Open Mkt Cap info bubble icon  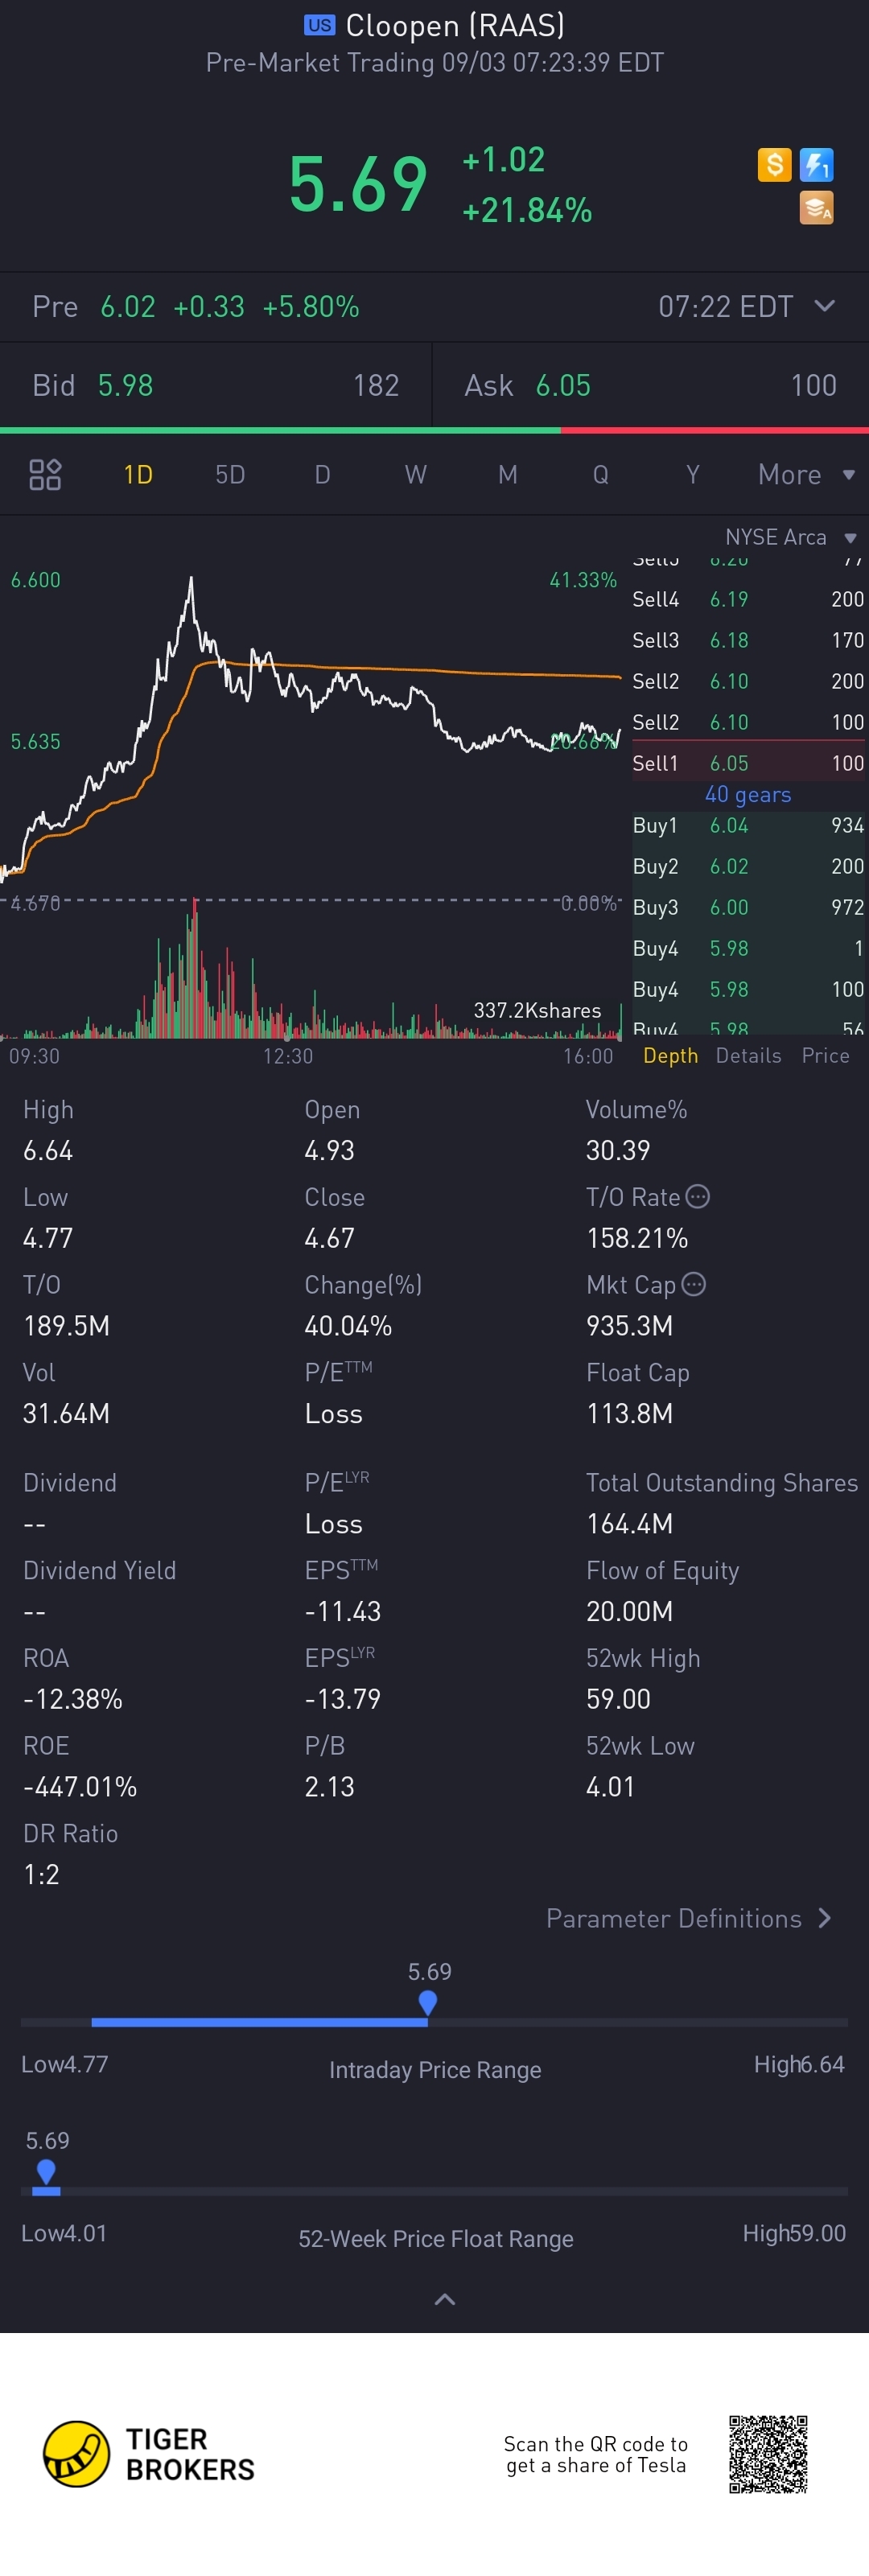click(x=693, y=1284)
